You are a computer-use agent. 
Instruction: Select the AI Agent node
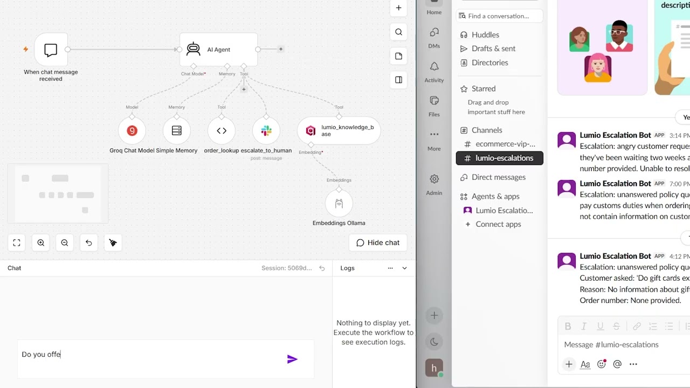(218, 50)
